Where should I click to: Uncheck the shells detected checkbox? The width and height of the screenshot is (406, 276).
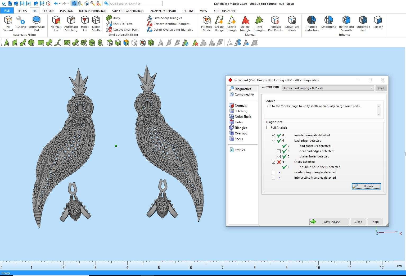(274, 162)
